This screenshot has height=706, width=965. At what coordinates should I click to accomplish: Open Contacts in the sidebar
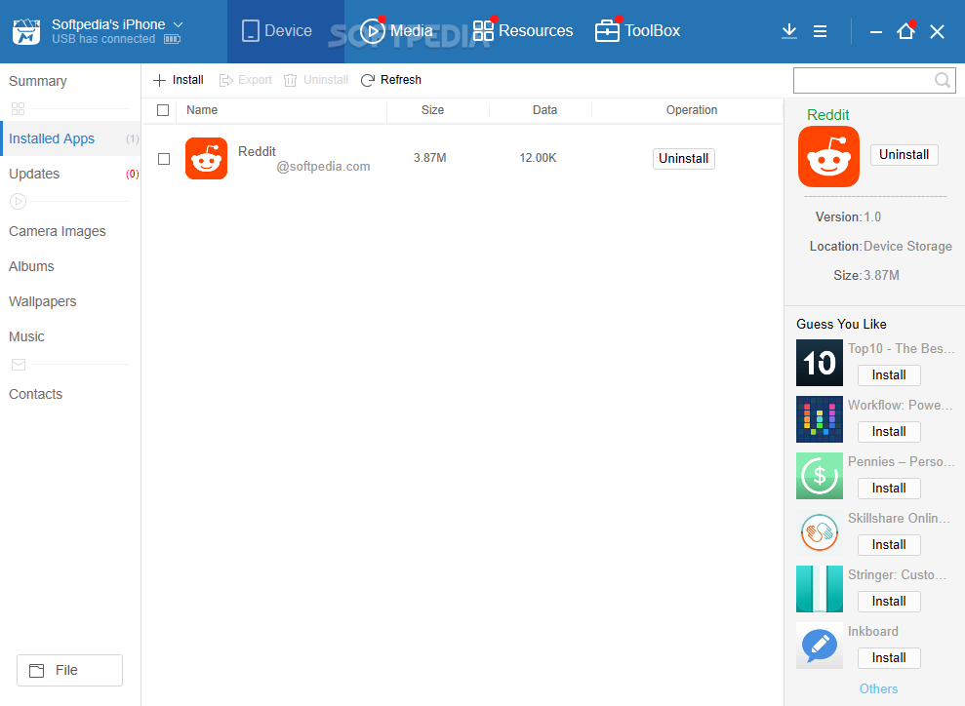(x=36, y=394)
